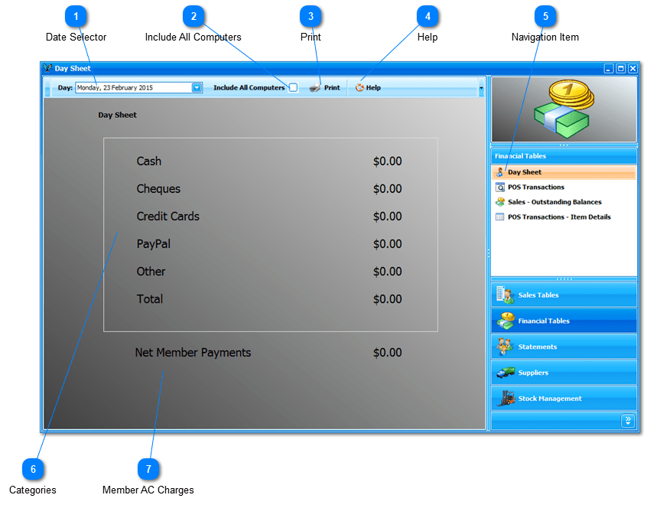Open POS Transactions table
This screenshot has height=508, width=647.
point(536,187)
